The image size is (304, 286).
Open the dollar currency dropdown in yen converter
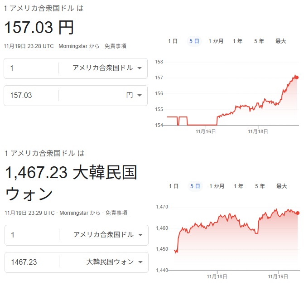pos(108,68)
